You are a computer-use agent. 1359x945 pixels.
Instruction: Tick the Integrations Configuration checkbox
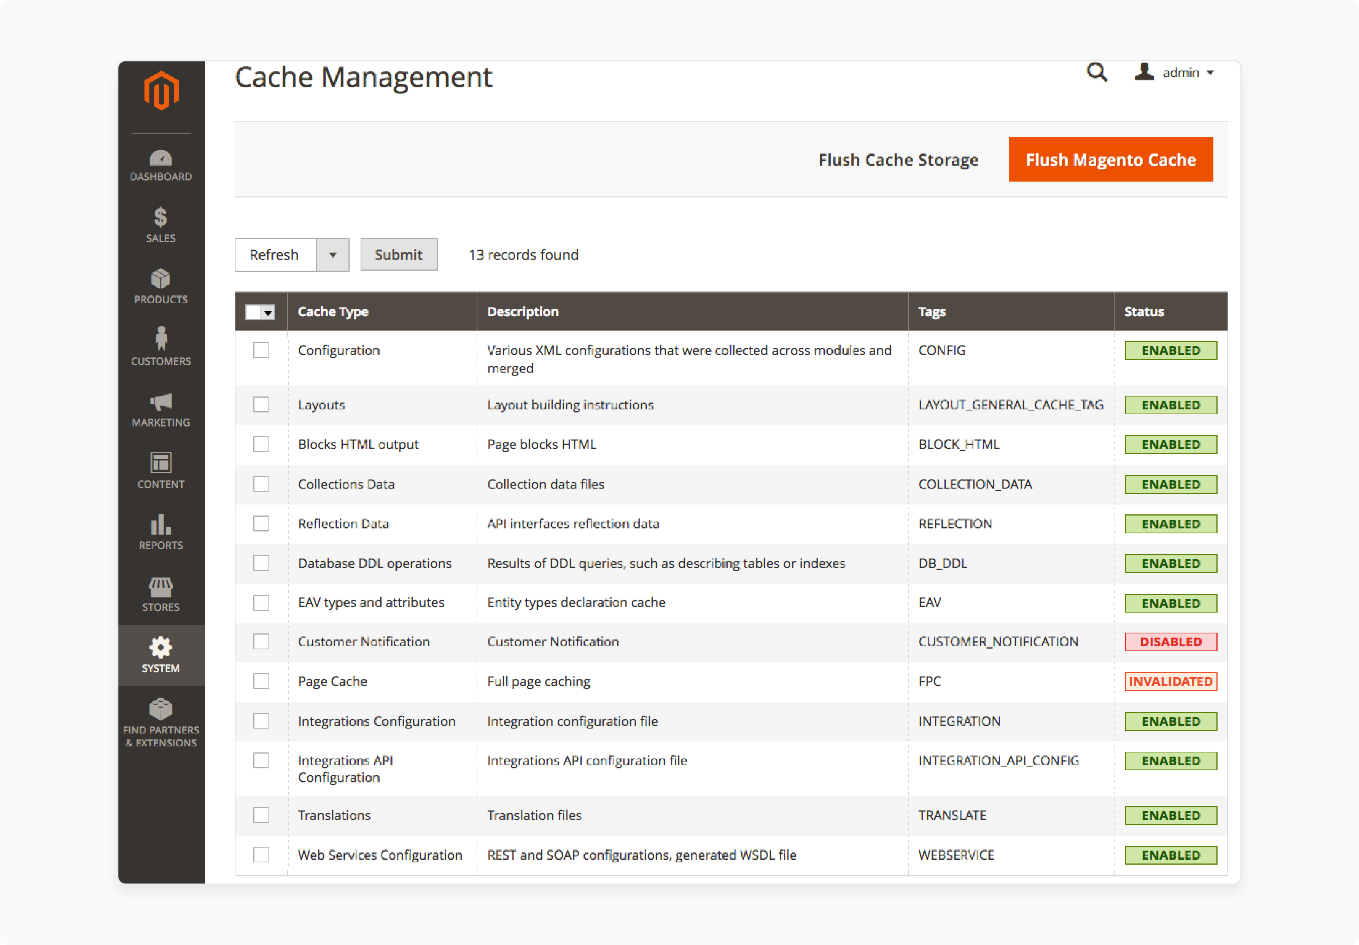click(x=261, y=721)
